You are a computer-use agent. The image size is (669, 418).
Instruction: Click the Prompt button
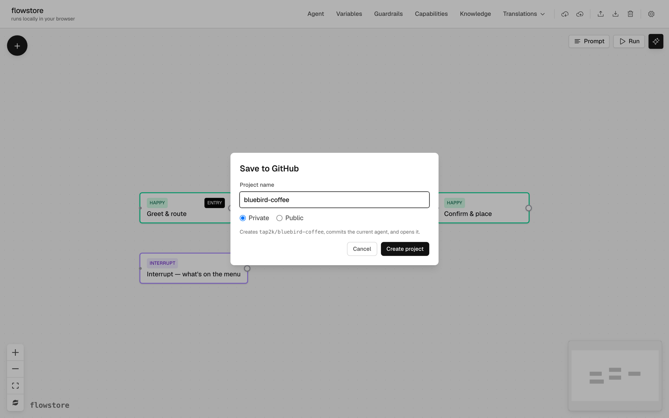(589, 41)
